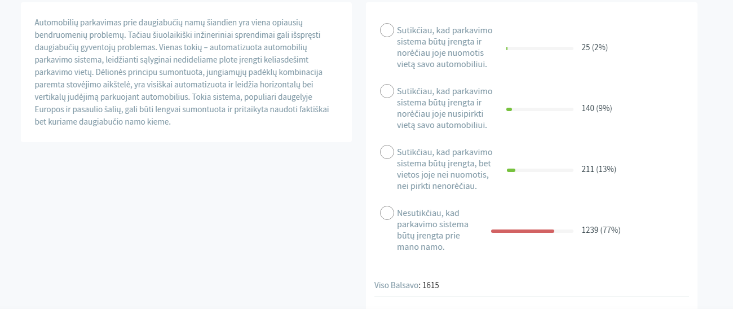Click the red 77% result bar
The width and height of the screenshot is (733, 309).
[x=523, y=231]
